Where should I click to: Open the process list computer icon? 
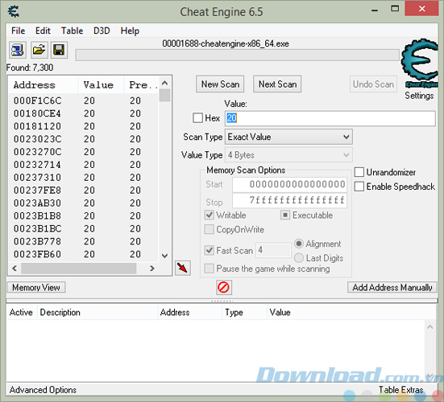coord(18,51)
